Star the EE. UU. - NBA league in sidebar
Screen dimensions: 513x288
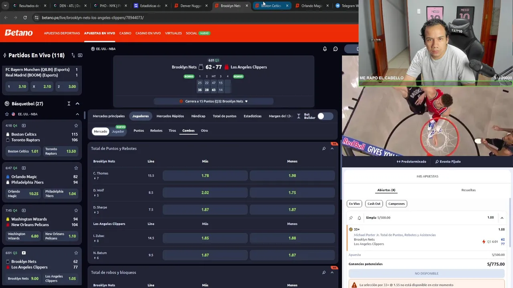click(x=7, y=114)
